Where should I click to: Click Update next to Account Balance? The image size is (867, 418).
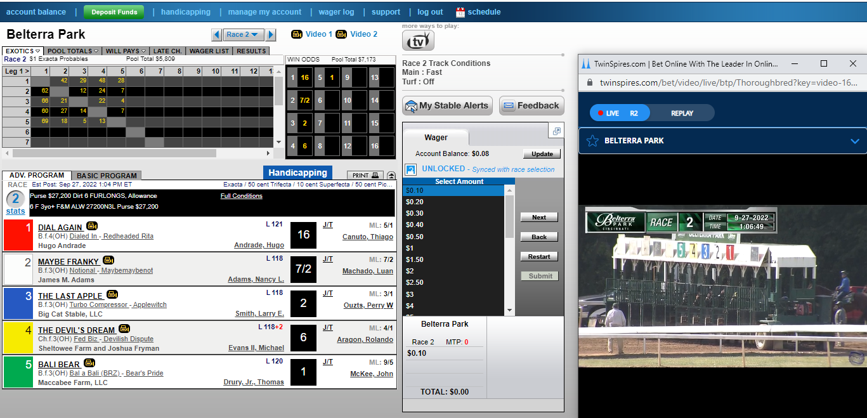542,154
